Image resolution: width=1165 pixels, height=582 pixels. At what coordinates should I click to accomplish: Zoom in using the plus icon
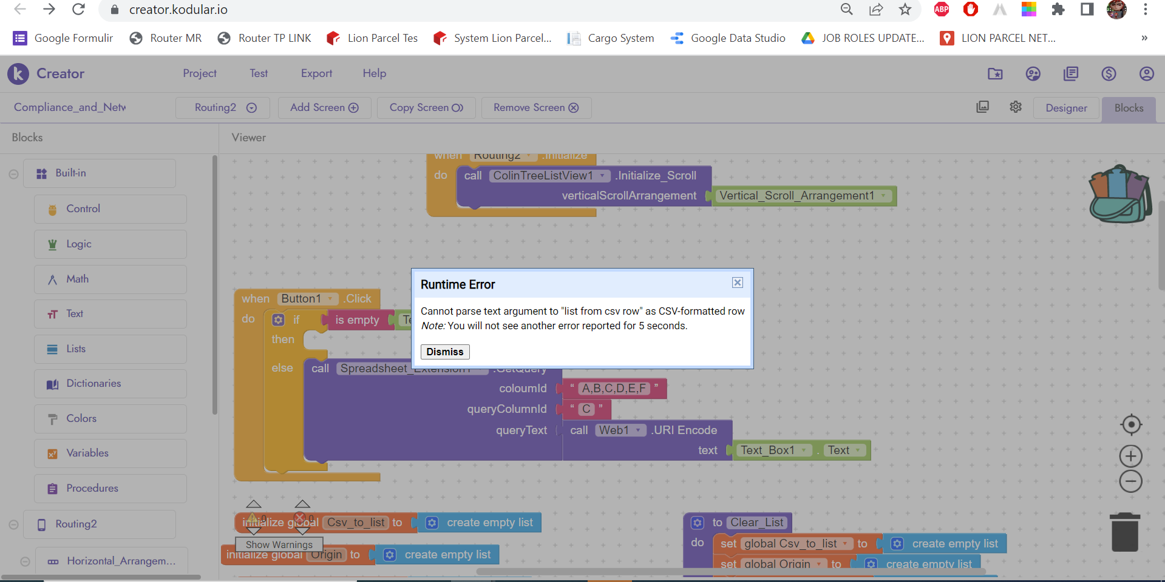click(x=1130, y=456)
